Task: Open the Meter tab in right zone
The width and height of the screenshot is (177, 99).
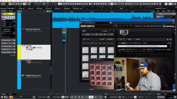Action: coord(174,11)
